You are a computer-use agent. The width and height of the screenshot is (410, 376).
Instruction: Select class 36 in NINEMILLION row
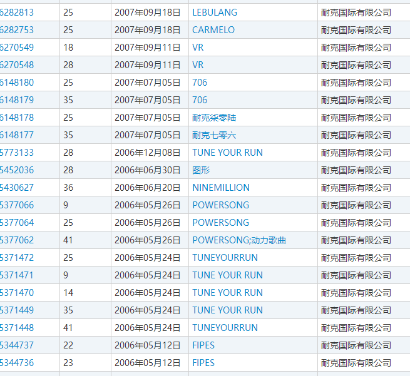pos(68,188)
